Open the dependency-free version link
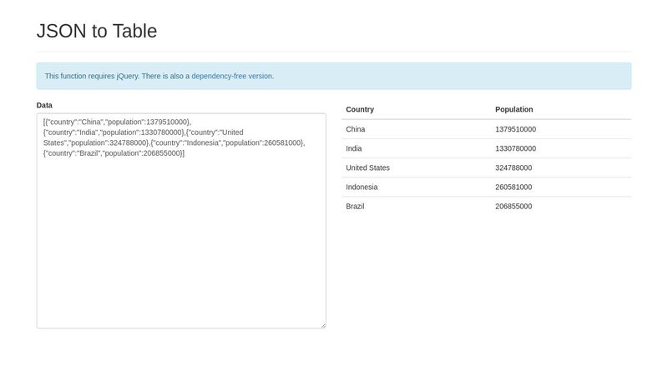 (232, 76)
